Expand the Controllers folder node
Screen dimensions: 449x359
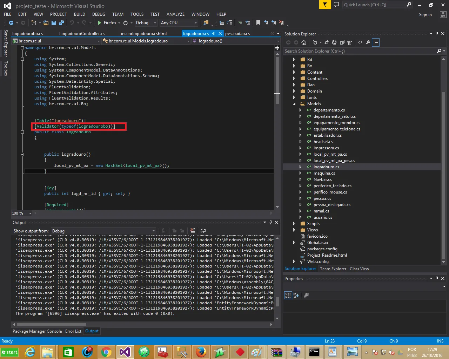pyautogui.click(x=294, y=79)
